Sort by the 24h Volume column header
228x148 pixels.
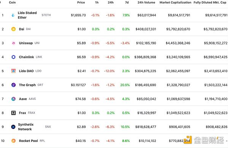pos(146,3)
